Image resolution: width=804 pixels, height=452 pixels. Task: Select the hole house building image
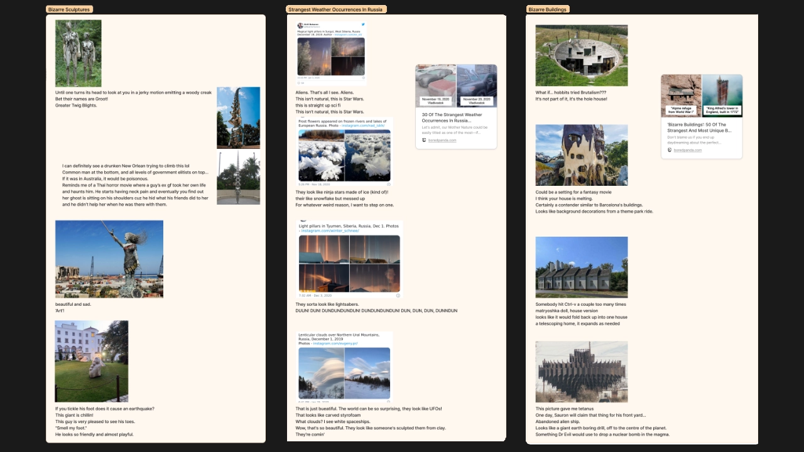click(582, 55)
